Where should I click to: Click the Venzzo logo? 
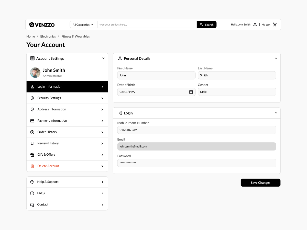pos(42,25)
